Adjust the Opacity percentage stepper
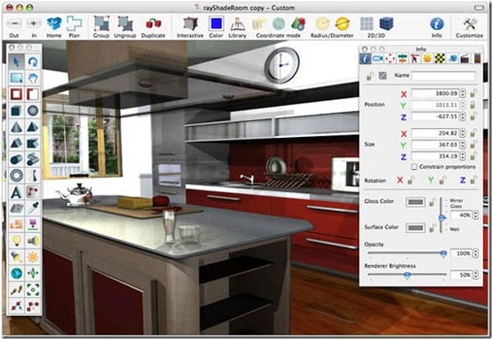492x339 pixels. [x=476, y=254]
